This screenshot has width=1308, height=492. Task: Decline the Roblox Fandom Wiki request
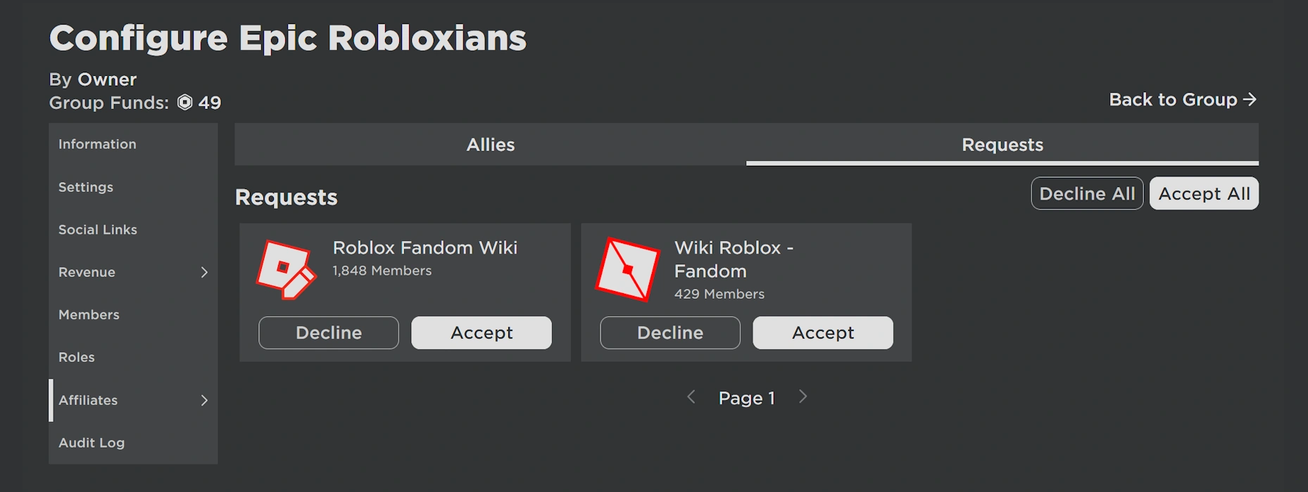pos(329,332)
